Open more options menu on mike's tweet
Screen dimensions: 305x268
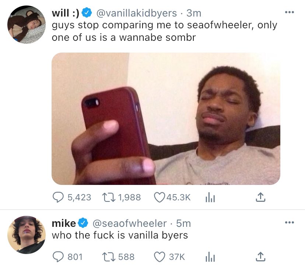point(290,223)
